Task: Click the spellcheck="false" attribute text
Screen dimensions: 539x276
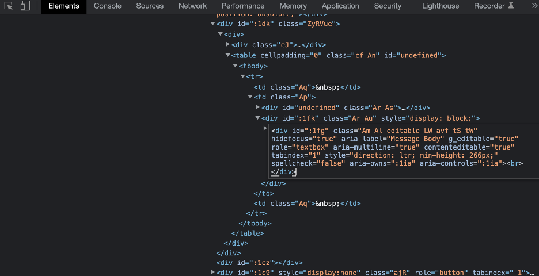Action: (x=308, y=163)
